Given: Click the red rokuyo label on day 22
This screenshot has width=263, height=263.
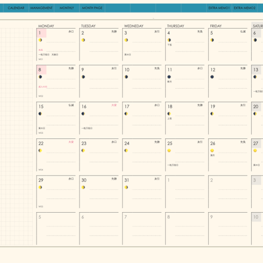Looking at the screenshot, I should coord(71,142).
